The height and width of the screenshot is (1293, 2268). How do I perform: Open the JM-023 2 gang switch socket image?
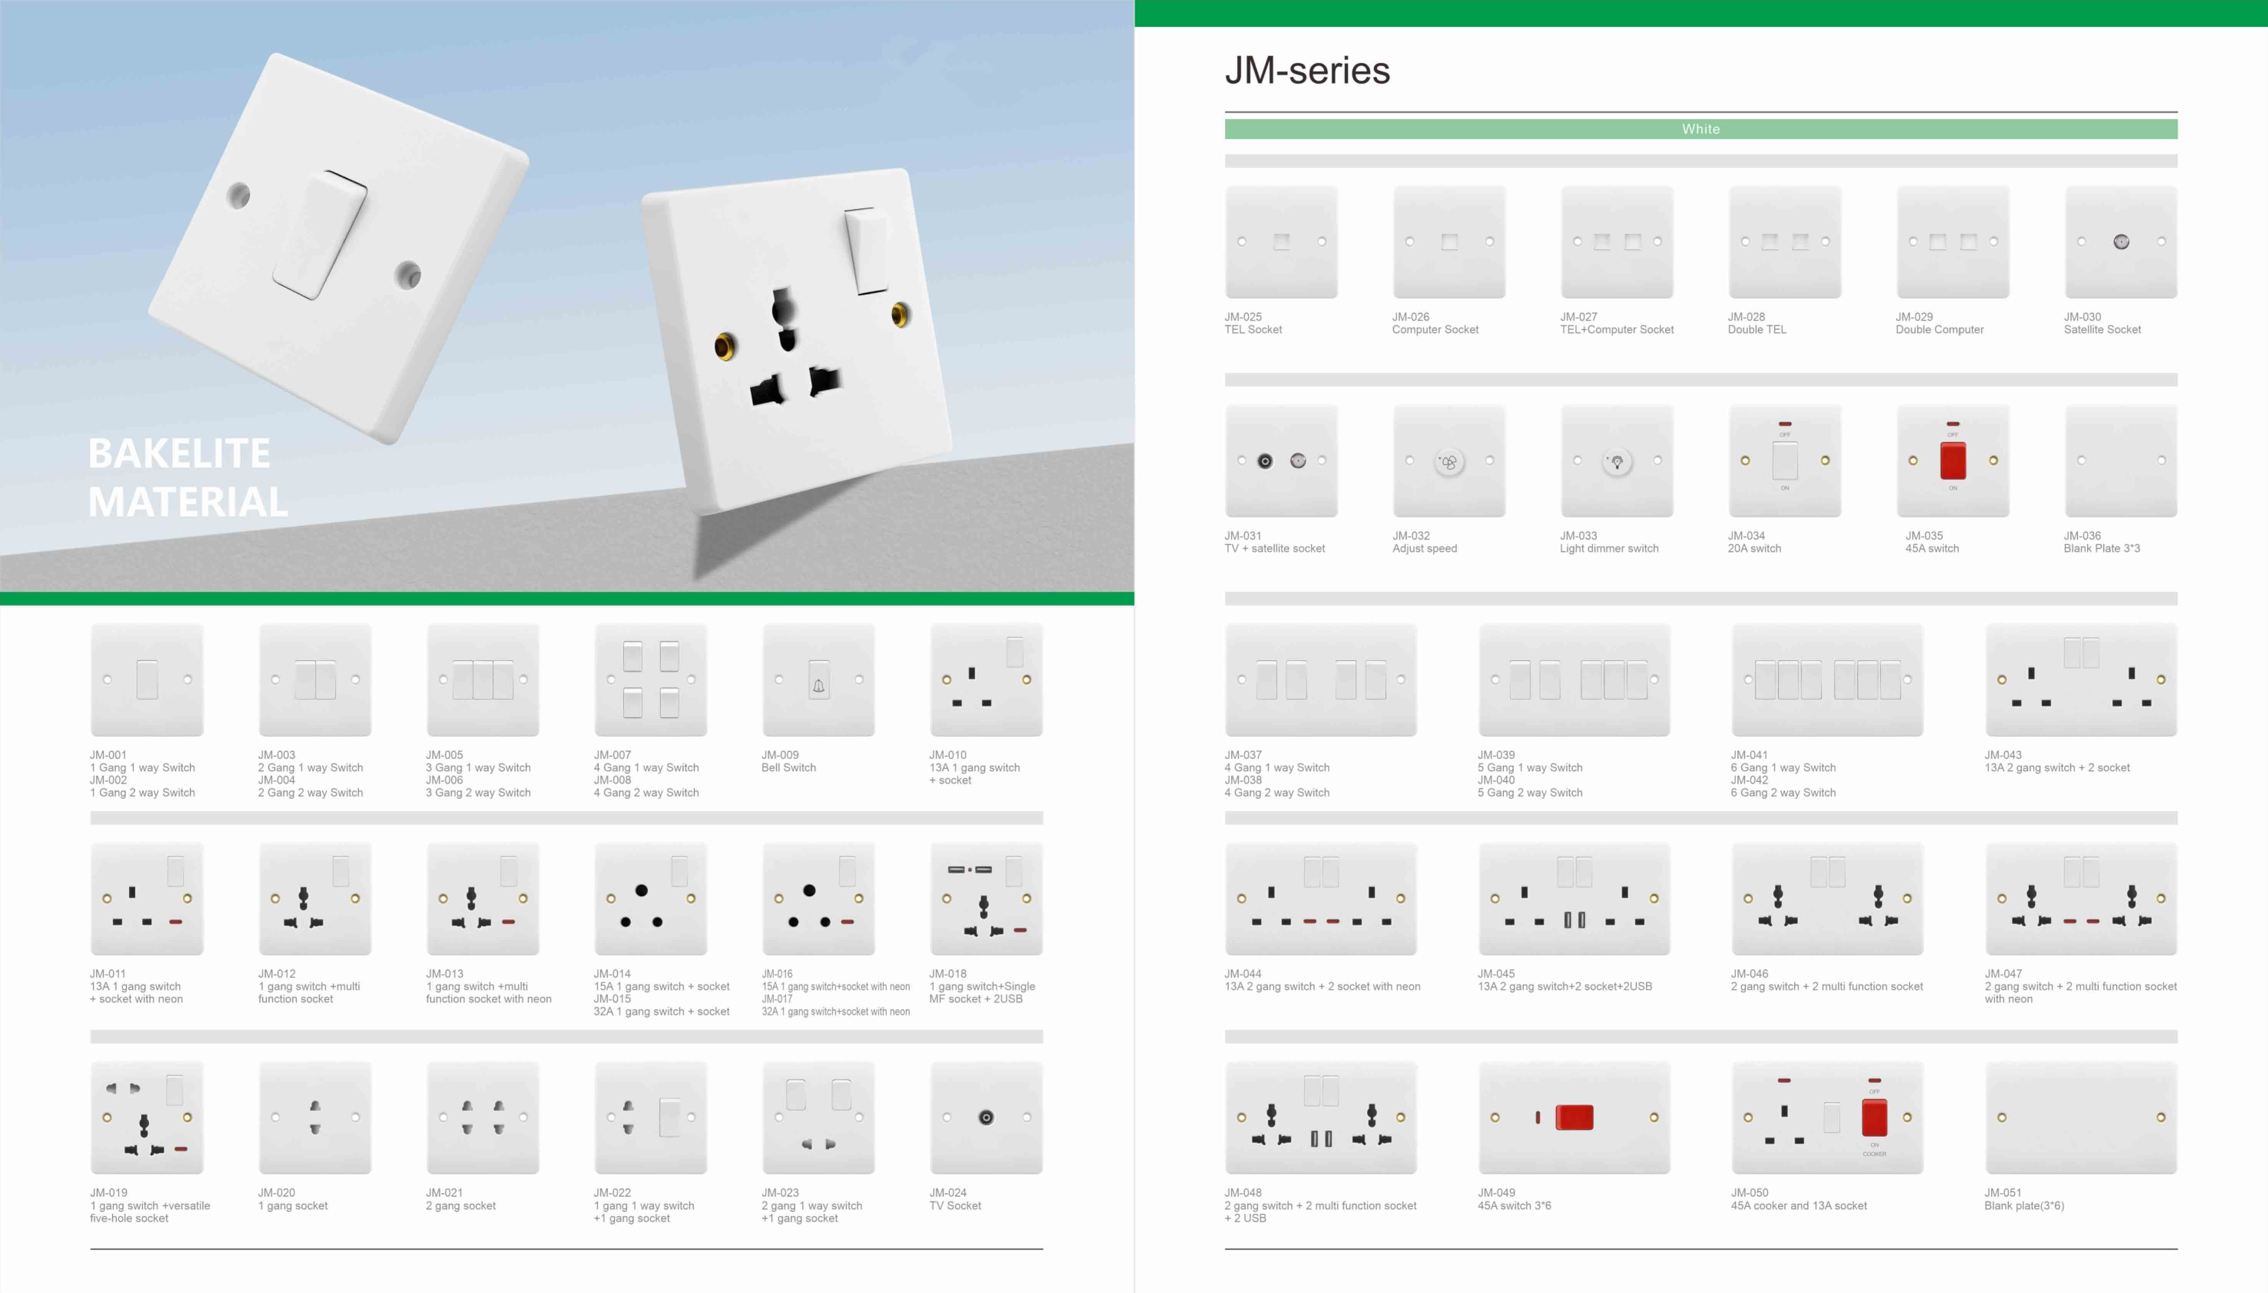818,1117
